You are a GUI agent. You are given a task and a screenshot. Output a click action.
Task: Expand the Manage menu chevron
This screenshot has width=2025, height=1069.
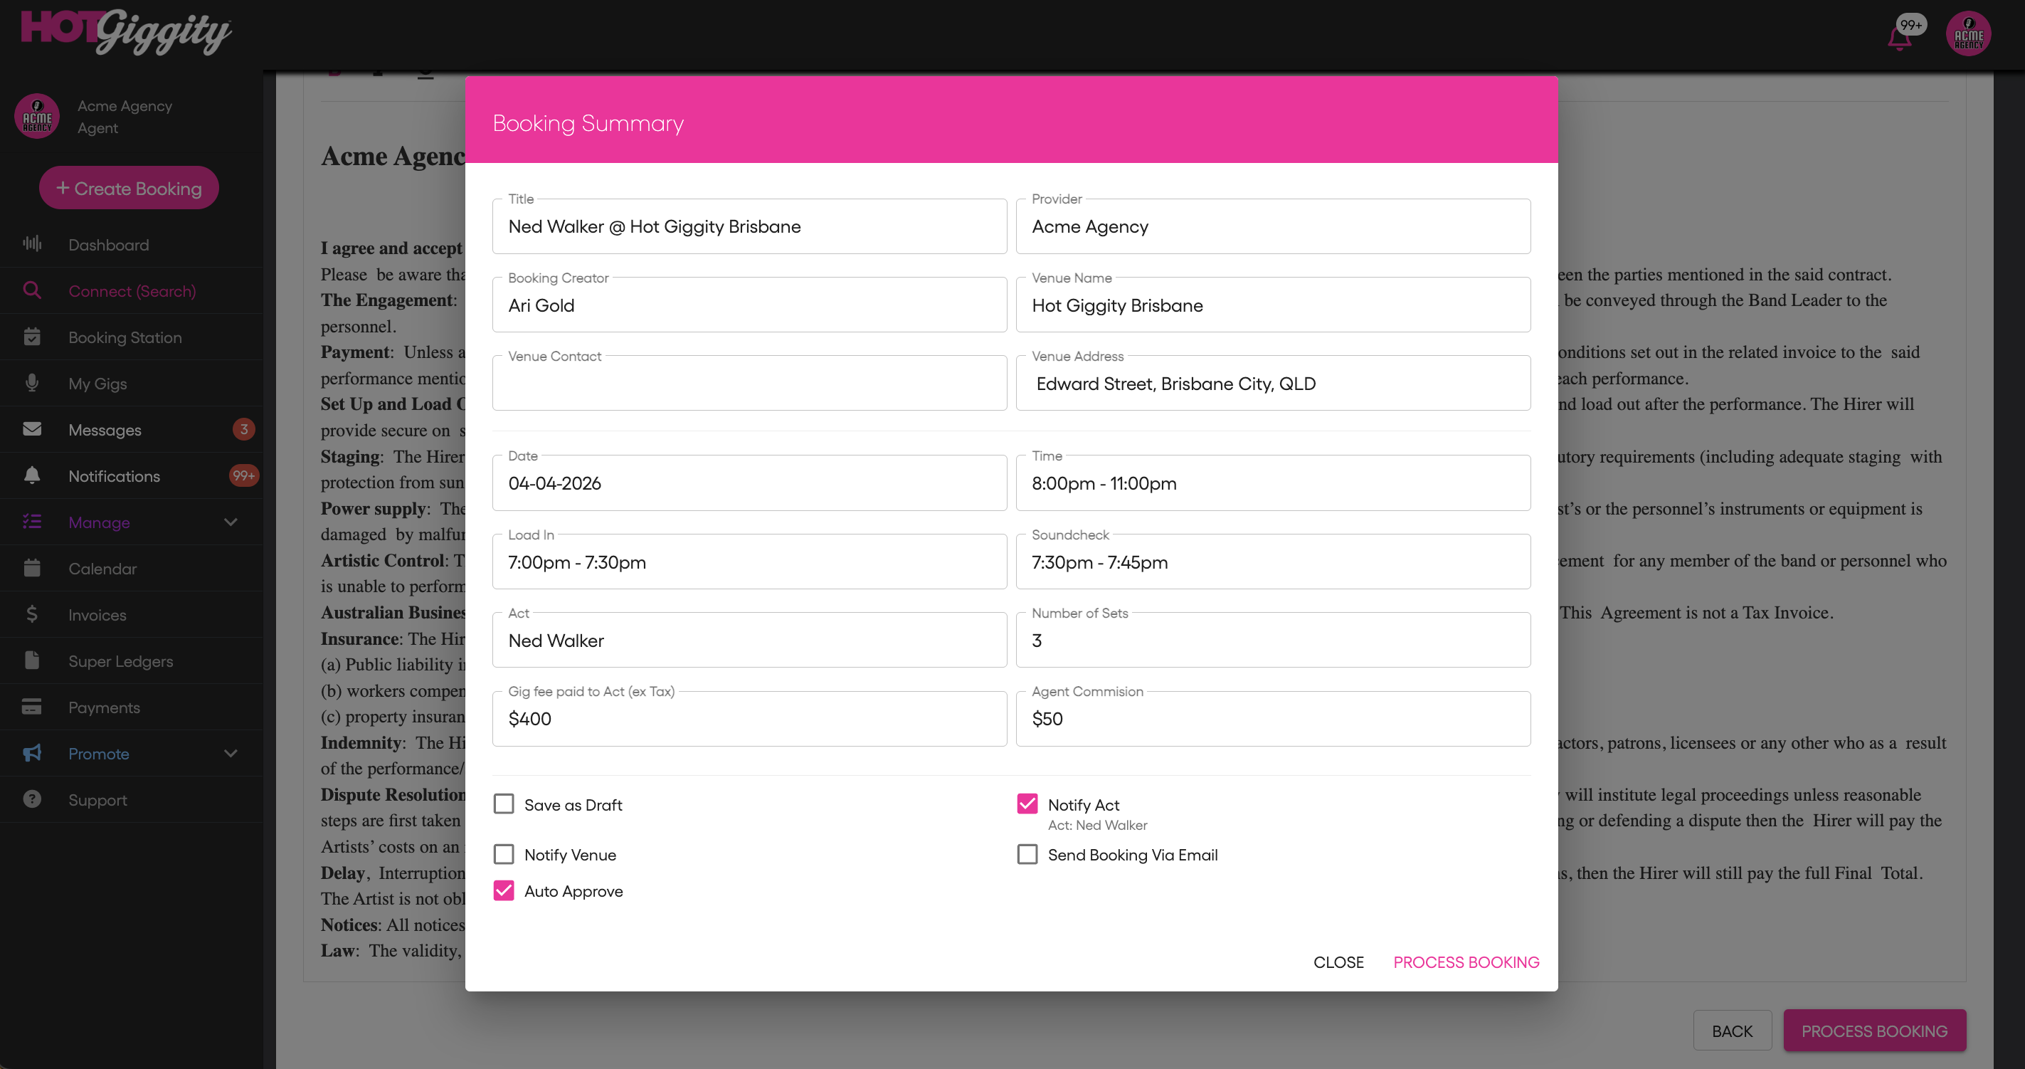pyautogui.click(x=231, y=522)
